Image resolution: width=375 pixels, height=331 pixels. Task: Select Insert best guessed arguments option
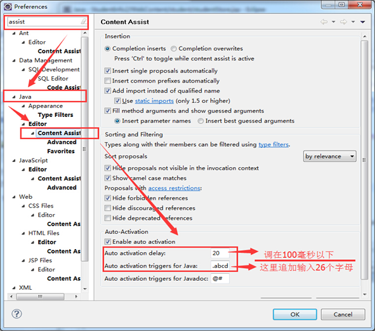point(201,121)
